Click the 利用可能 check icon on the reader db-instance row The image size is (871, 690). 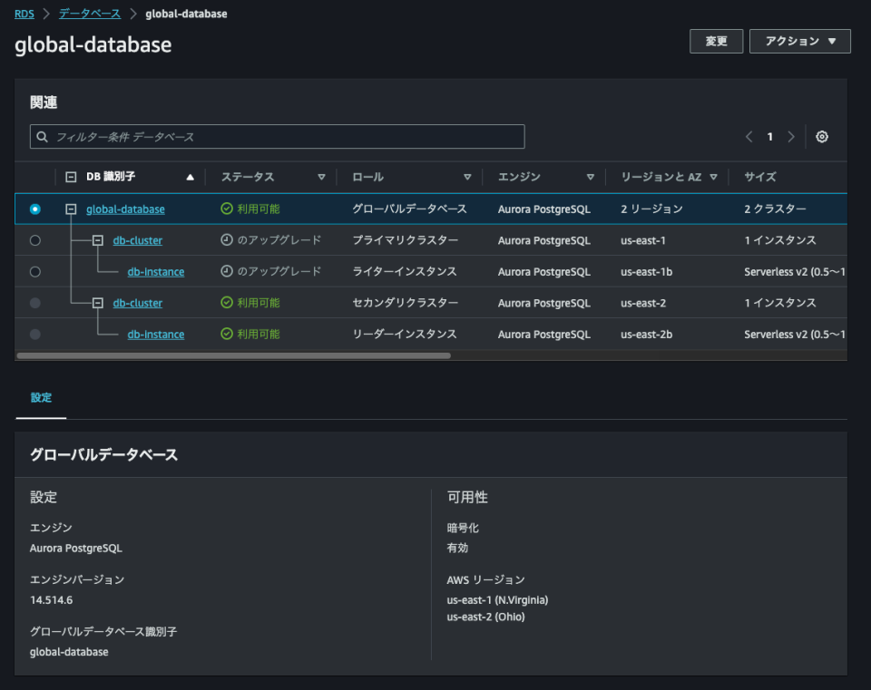227,334
